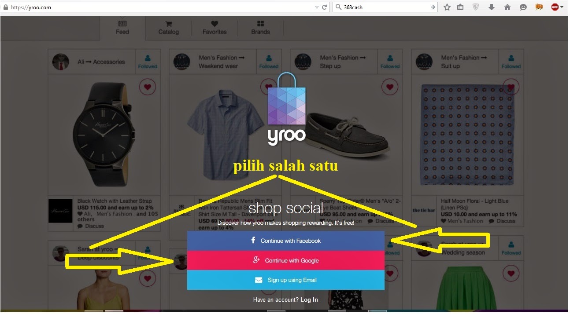The height and width of the screenshot is (314, 570).
Task: Open the Catalog tab
Action: 169,28
